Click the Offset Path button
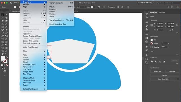The height and width of the screenshot is (102, 181). [157, 71]
